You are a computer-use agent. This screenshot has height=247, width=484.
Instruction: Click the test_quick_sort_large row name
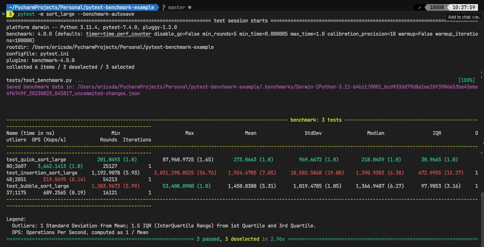point(36,160)
